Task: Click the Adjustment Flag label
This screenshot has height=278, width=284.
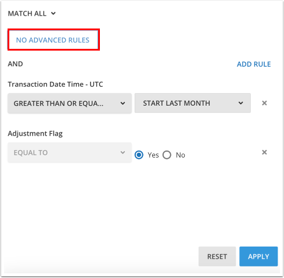Action: coord(35,134)
